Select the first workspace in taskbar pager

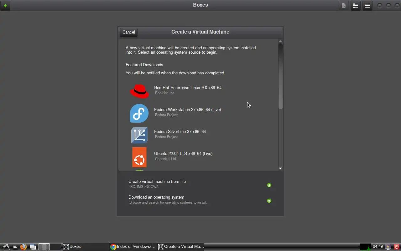point(44,247)
